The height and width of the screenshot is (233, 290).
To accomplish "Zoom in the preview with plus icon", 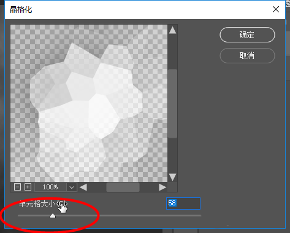I will 28,187.
